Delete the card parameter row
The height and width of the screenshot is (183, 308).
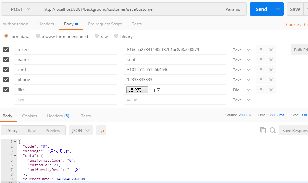point(271,70)
